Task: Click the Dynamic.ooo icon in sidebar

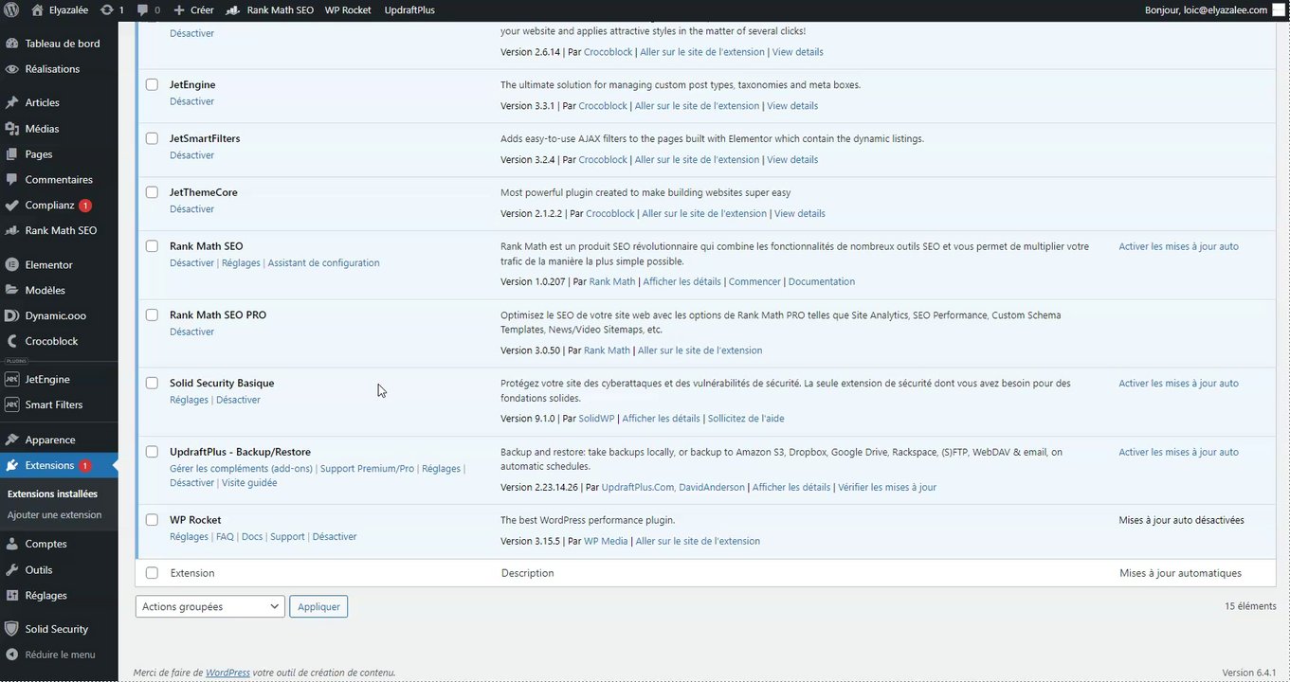Action: [11, 316]
